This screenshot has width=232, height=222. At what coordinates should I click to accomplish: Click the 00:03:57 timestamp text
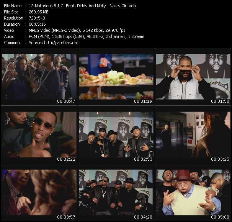point(66,217)
